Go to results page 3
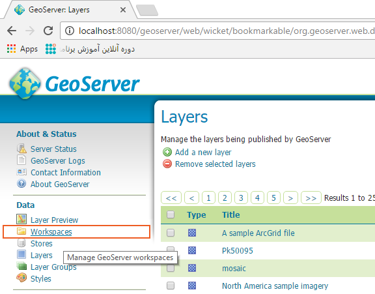375x294 pixels. (x=241, y=198)
